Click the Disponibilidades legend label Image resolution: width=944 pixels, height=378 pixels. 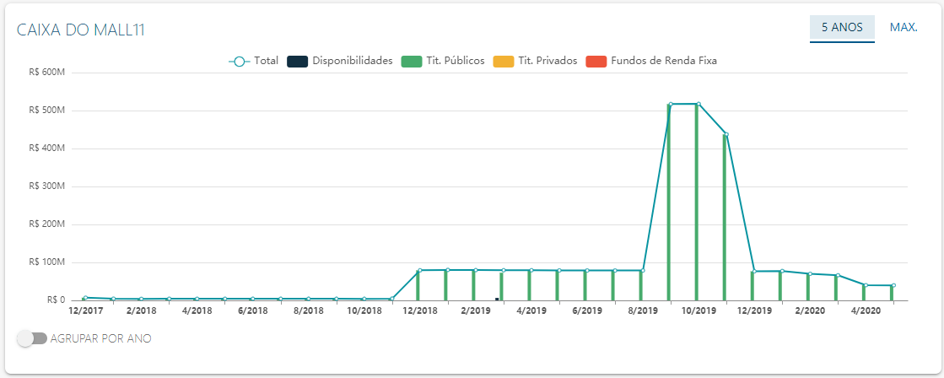353,61
